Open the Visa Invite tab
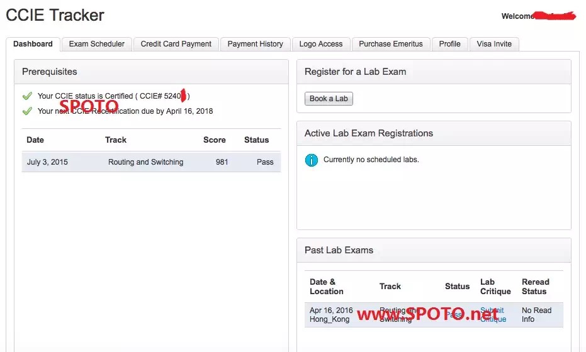 click(494, 44)
